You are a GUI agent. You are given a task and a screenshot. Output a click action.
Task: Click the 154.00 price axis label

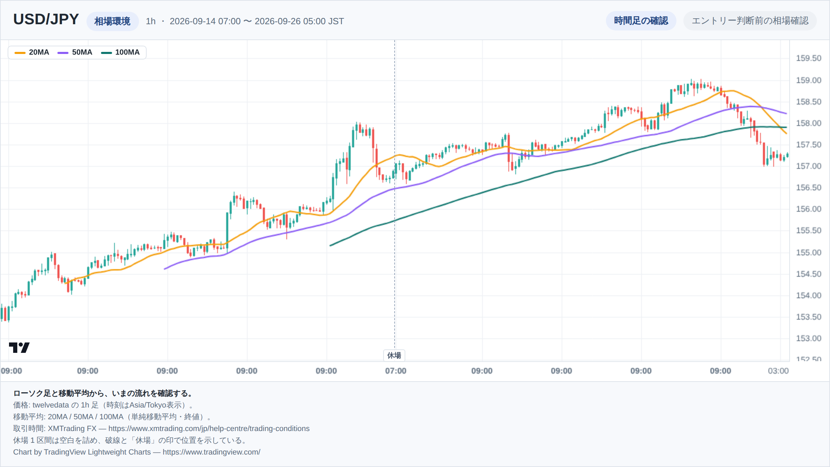click(809, 295)
